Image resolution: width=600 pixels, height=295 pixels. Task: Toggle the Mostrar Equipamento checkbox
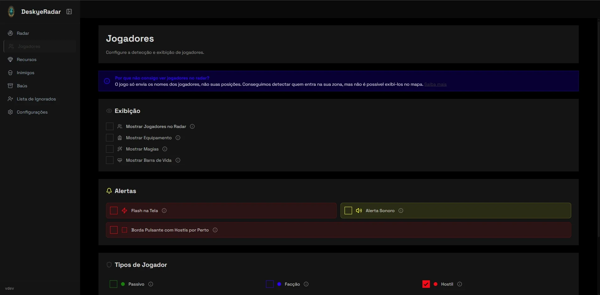tap(110, 138)
